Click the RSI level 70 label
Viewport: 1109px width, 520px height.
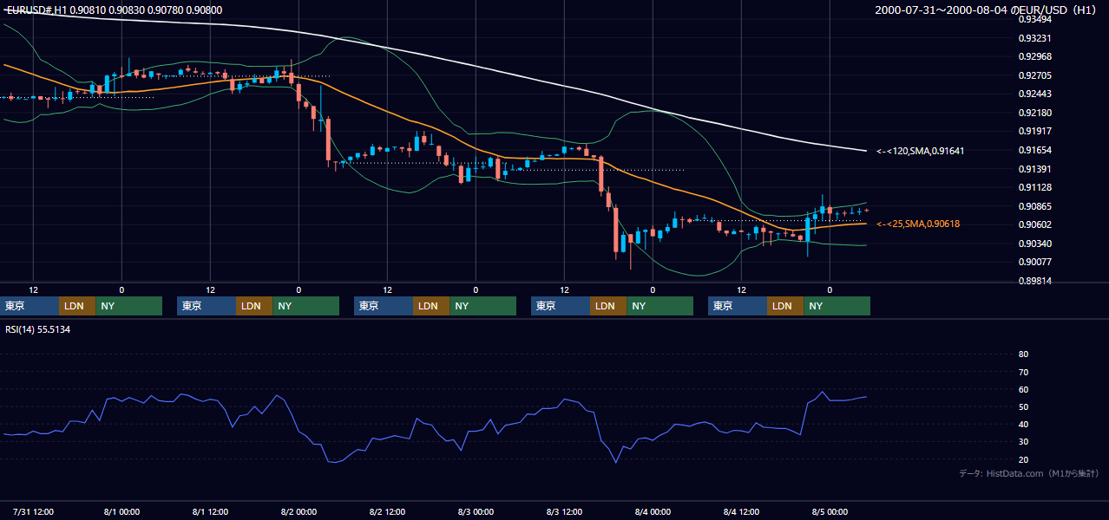1023,372
